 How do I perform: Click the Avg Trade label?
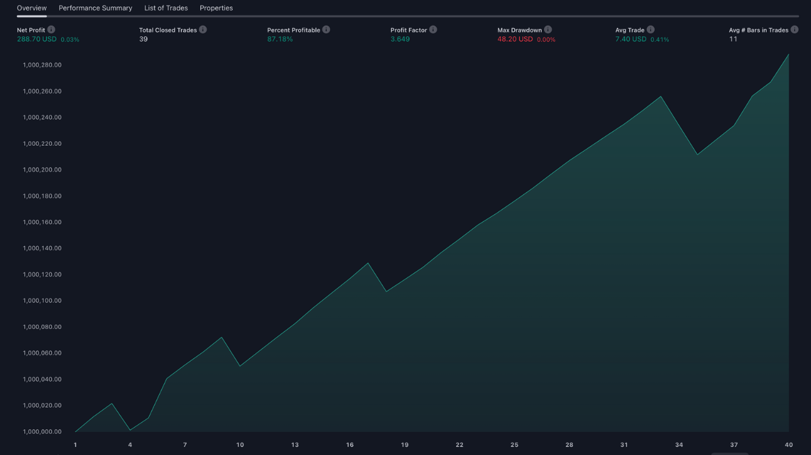click(x=630, y=30)
